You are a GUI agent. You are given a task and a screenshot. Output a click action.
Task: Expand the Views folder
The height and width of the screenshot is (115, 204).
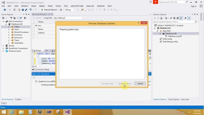point(9,29)
